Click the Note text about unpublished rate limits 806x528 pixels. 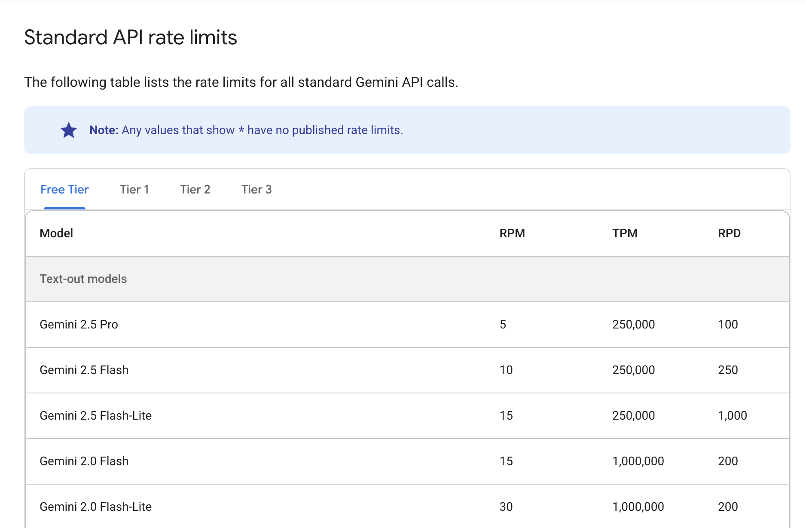tap(246, 130)
